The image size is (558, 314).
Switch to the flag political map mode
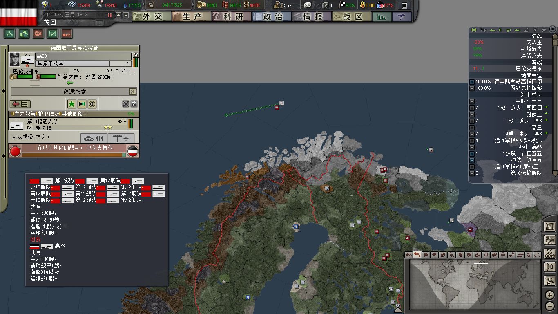tap(426, 255)
